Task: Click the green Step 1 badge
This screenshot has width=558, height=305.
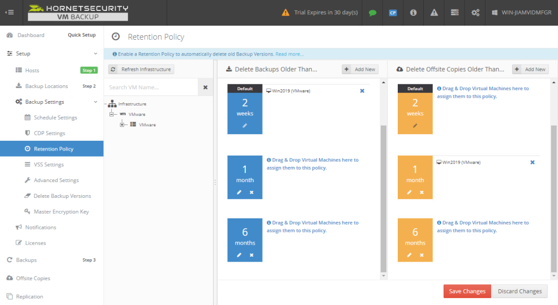Action: click(89, 70)
